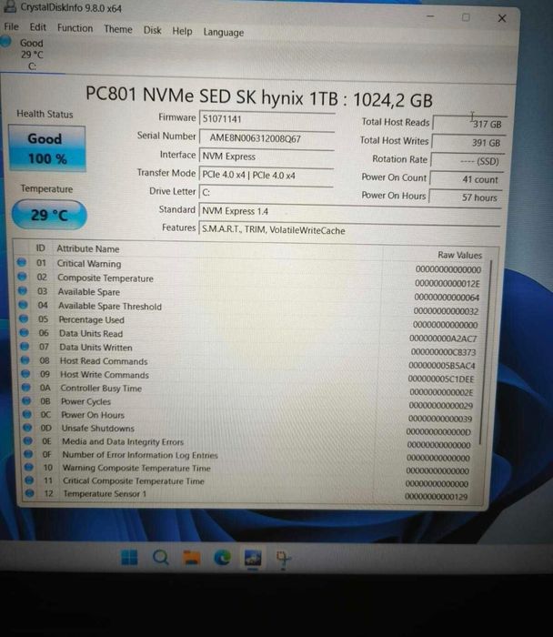Minimize the CrystalDiskInfo window
The height and width of the screenshot is (637, 553).
[x=430, y=16]
